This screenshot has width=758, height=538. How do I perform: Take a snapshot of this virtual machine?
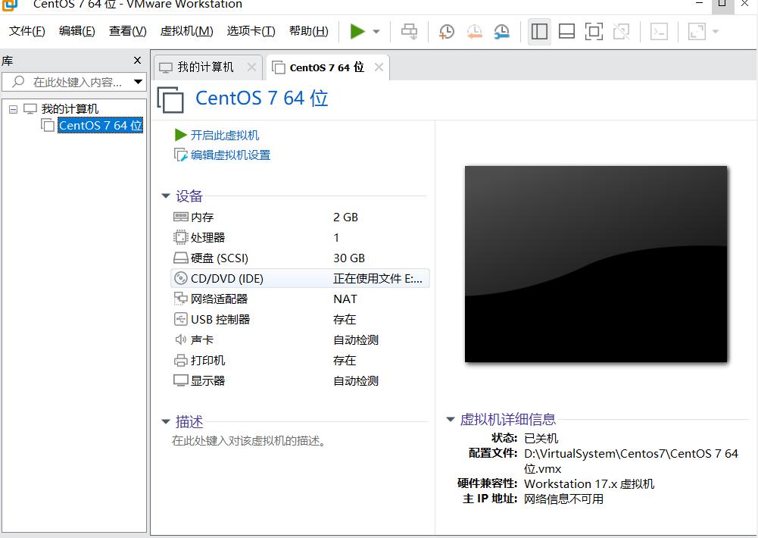(x=446, y=31)
